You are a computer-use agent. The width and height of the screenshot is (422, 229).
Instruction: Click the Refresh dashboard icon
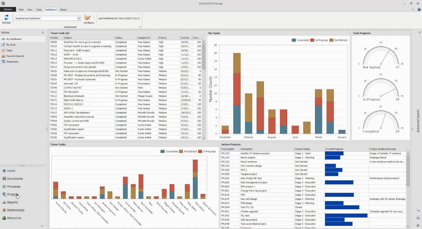pyautogui.click(x=6, y=17)
